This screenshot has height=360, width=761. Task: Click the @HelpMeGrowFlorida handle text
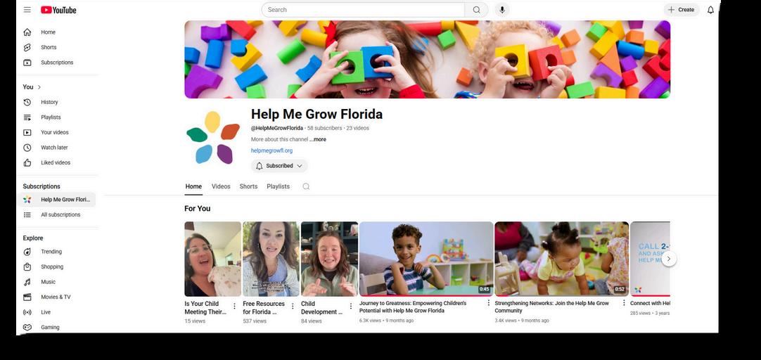[x=276, y=128]
